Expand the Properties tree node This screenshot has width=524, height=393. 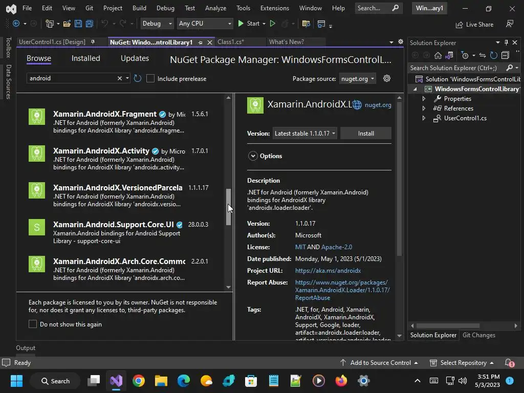point(424,99)
